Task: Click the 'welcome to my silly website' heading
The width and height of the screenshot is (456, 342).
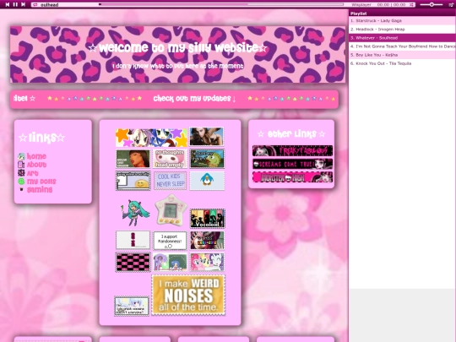Action: pos(178,48)
